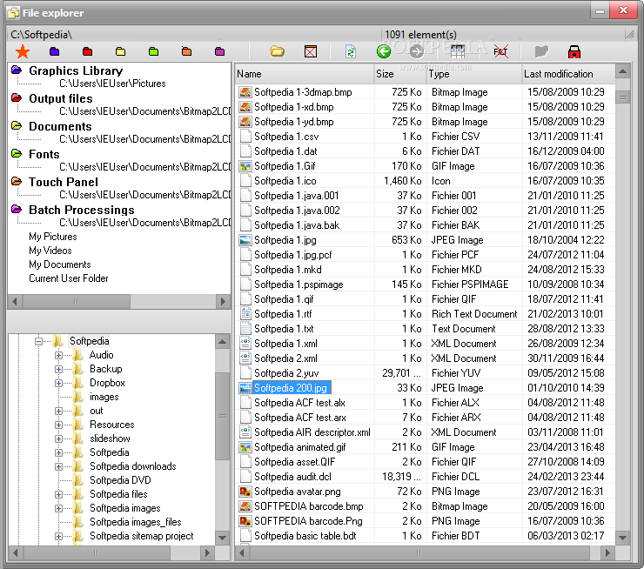The height and width of the screenshot is (569, 644).
Task: Select the Documents favorite entry
Action: (x=60, y=126)
